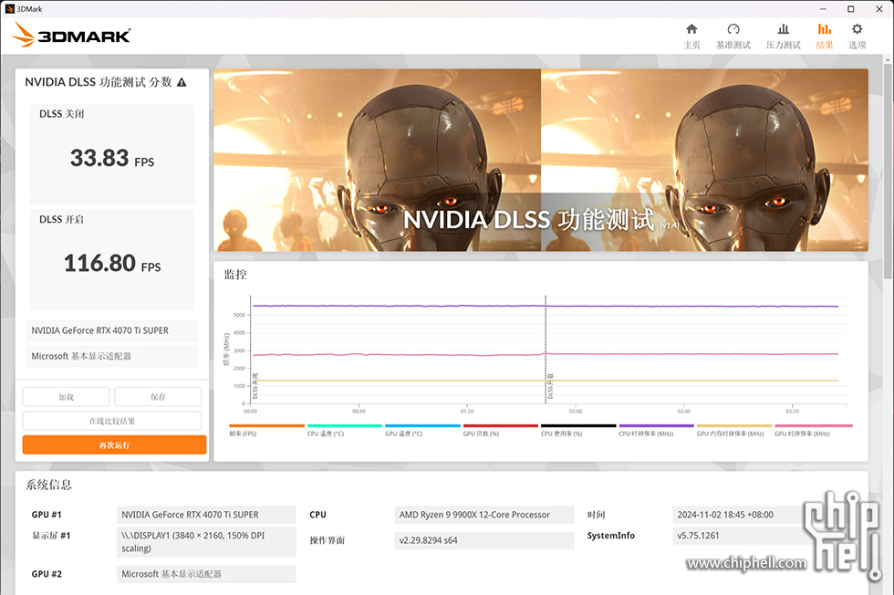
Task: Click the 3DMark logo in the header
Action: pos(72,35)
